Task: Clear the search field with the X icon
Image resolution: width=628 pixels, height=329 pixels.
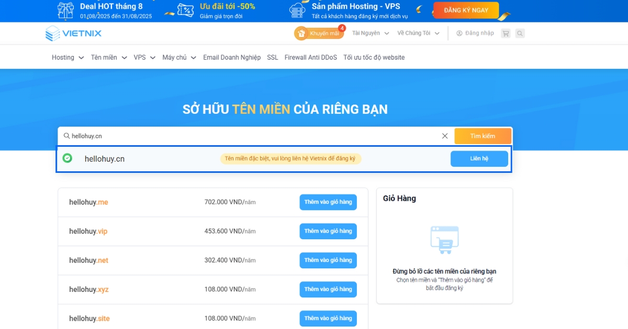Action: 444,136
